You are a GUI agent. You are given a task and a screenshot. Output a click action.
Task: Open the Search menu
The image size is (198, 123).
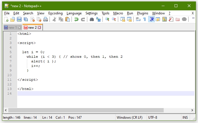pyautogui.click(x=28, y=13)
